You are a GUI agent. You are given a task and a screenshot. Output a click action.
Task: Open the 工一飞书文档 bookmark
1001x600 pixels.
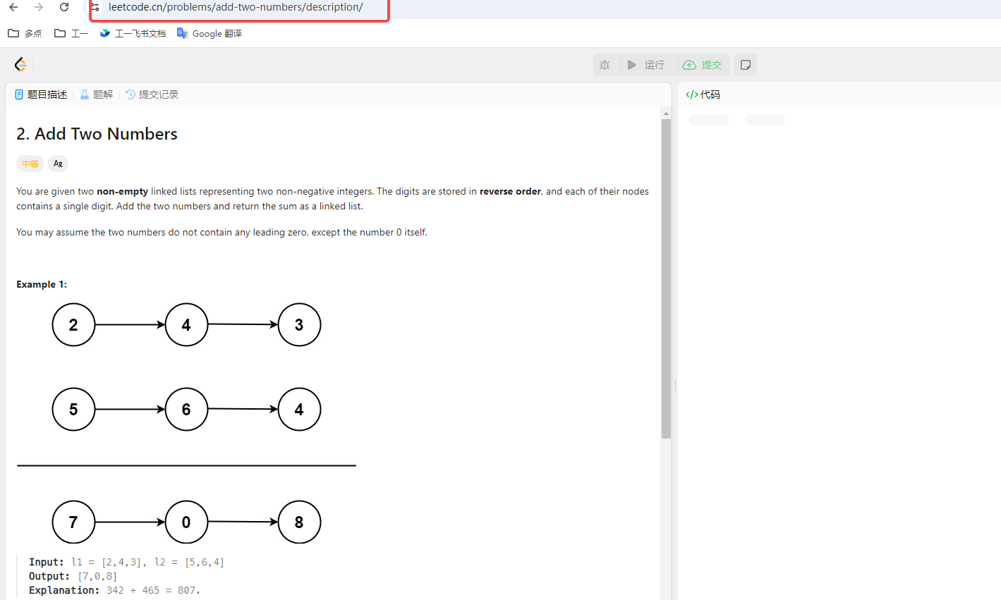(133, 33)
